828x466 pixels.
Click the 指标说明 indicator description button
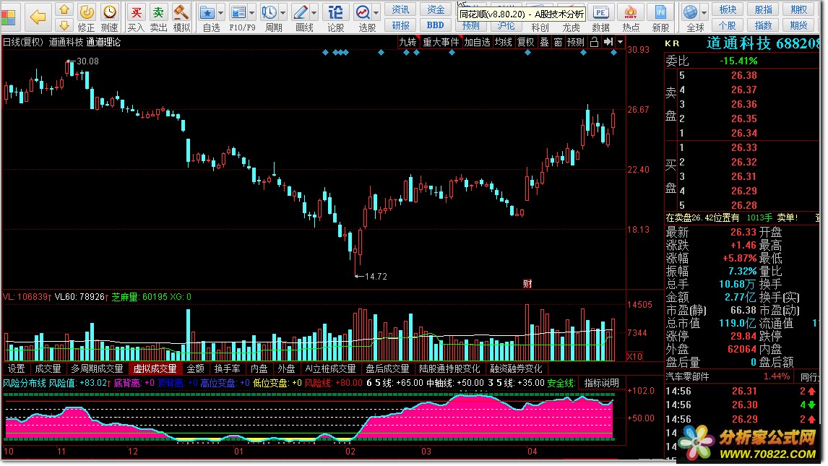point(601,383)
